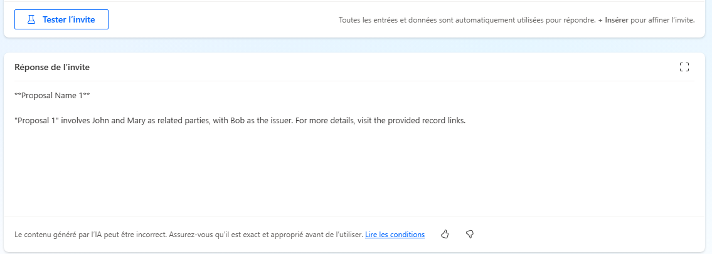Click the response sentence starting "Proposal 1" involves John

[x=240, y=121]
